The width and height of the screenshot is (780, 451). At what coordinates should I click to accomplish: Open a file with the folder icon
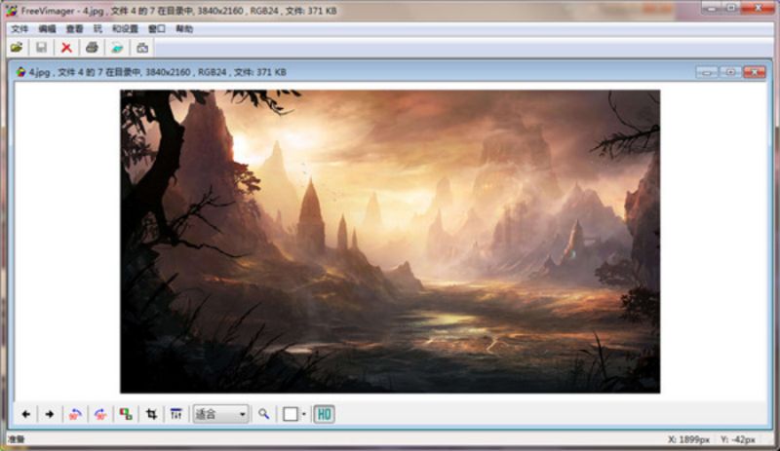(17, 48)
